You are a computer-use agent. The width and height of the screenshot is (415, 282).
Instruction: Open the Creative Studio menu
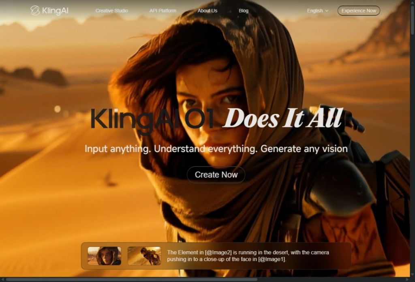pos(111,11)
